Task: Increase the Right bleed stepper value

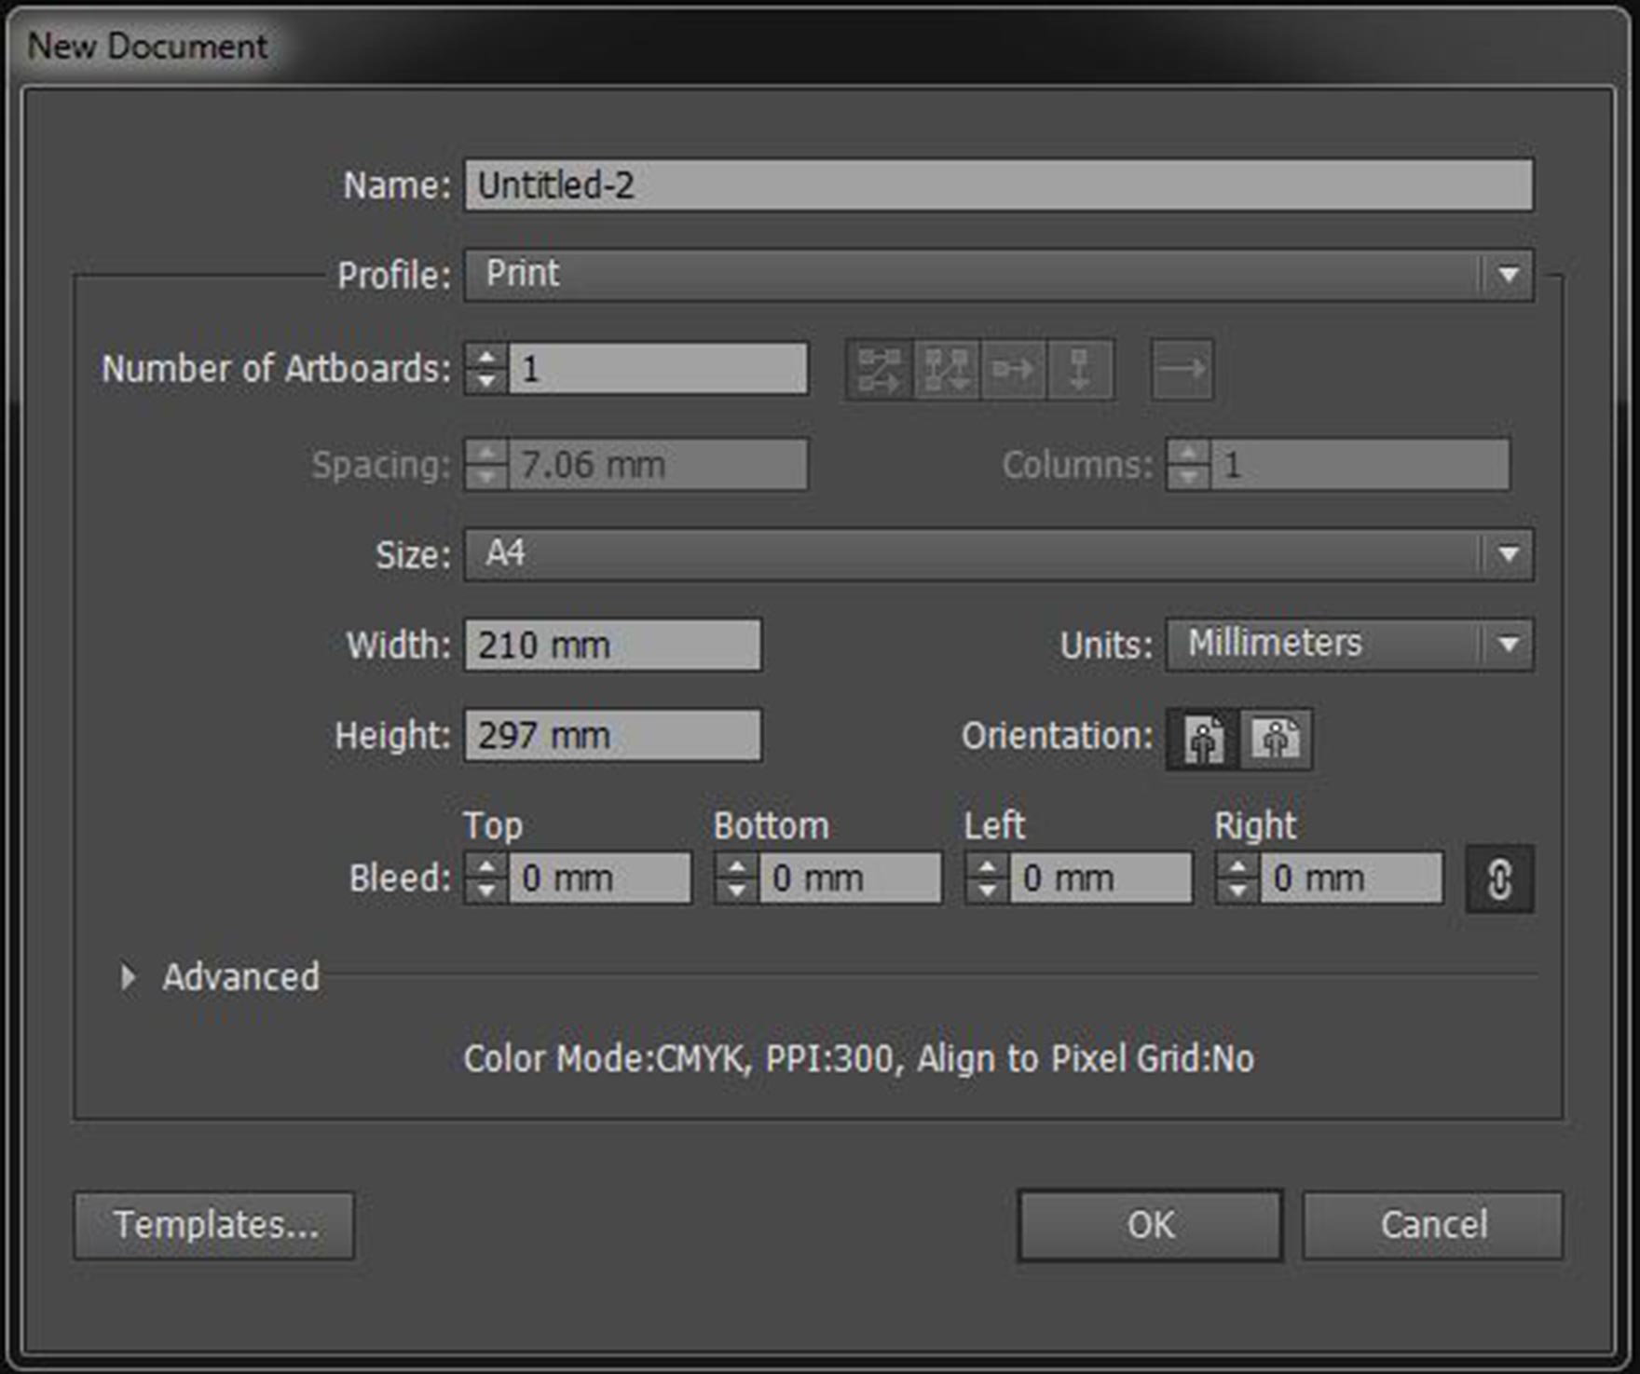Action: pos(1237,866)
